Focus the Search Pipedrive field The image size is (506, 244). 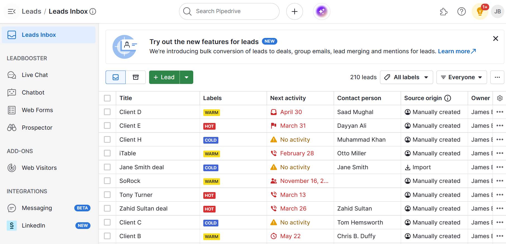pyautogui.click(x=229, y=11)
